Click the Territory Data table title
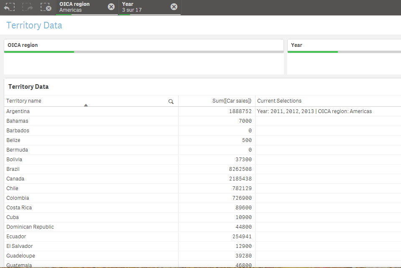The image size is (401, 268). [28, 87]
